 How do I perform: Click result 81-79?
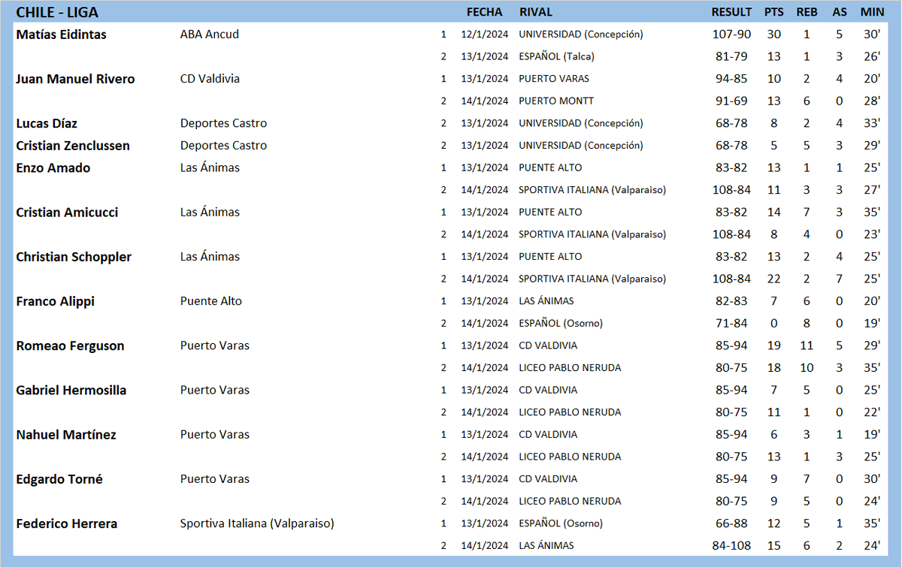coord(731,56)
